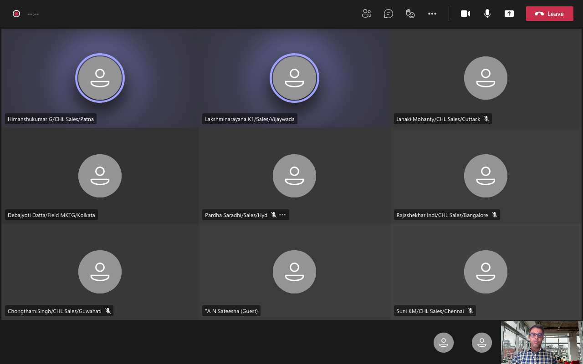The height and width of the screenshot is (364, 583).
Task: Click the red recording indicator
Action: tap(16, 14)
